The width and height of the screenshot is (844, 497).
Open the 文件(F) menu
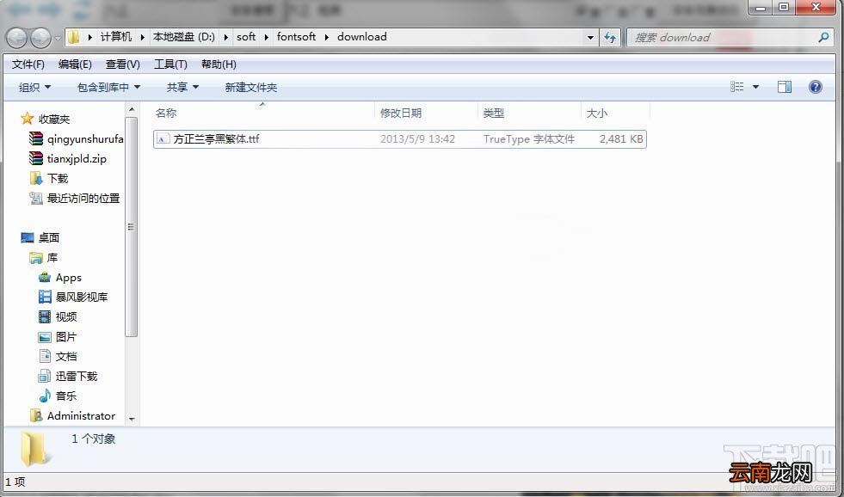coord(28,64)
